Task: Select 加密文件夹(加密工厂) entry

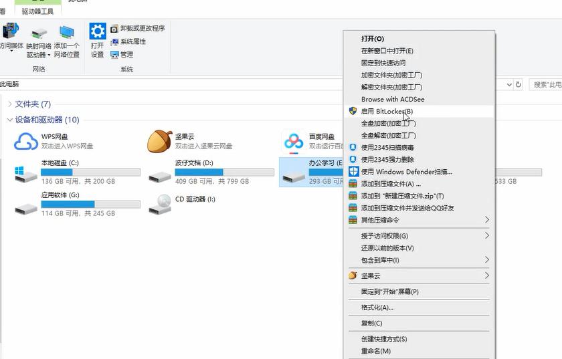Action: point(419,75)
